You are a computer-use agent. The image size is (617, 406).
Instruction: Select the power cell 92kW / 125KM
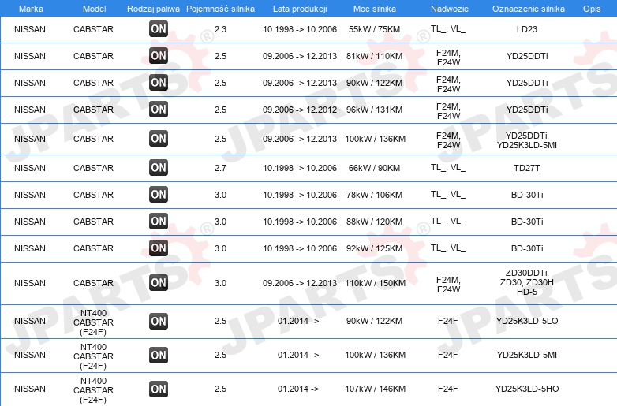(x=374, y=248)
